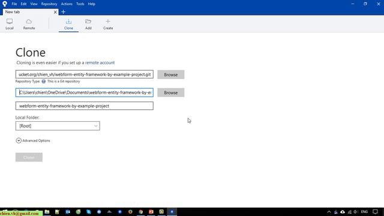Click the repository name input field
The width and height of the screenshot is (384, 216).
85,106
